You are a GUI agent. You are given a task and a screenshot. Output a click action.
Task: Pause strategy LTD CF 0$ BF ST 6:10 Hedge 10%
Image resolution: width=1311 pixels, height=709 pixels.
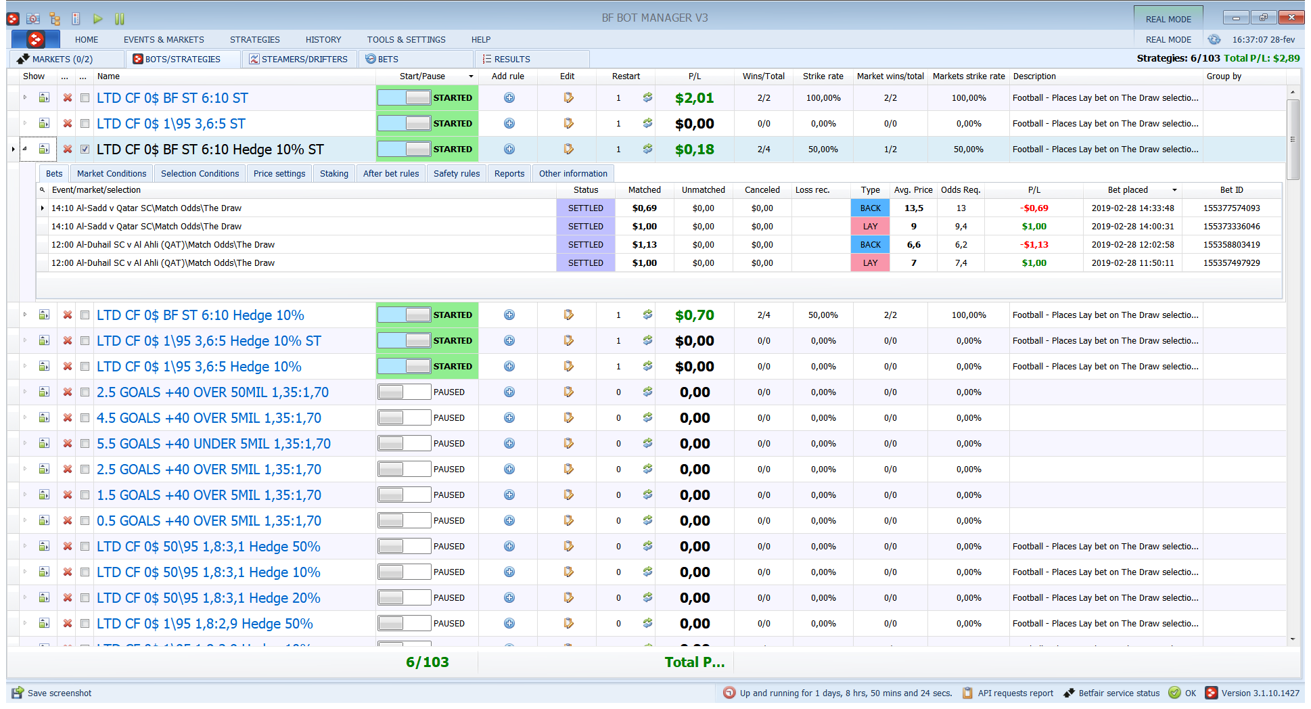[x=404, y=315]
